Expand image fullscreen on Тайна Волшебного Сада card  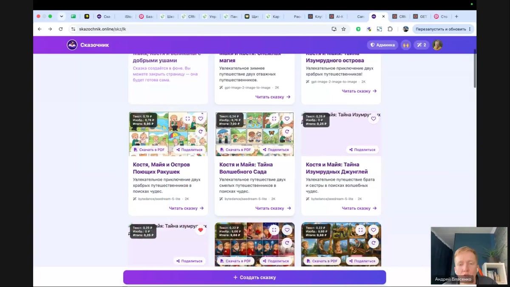click(274, 119)
